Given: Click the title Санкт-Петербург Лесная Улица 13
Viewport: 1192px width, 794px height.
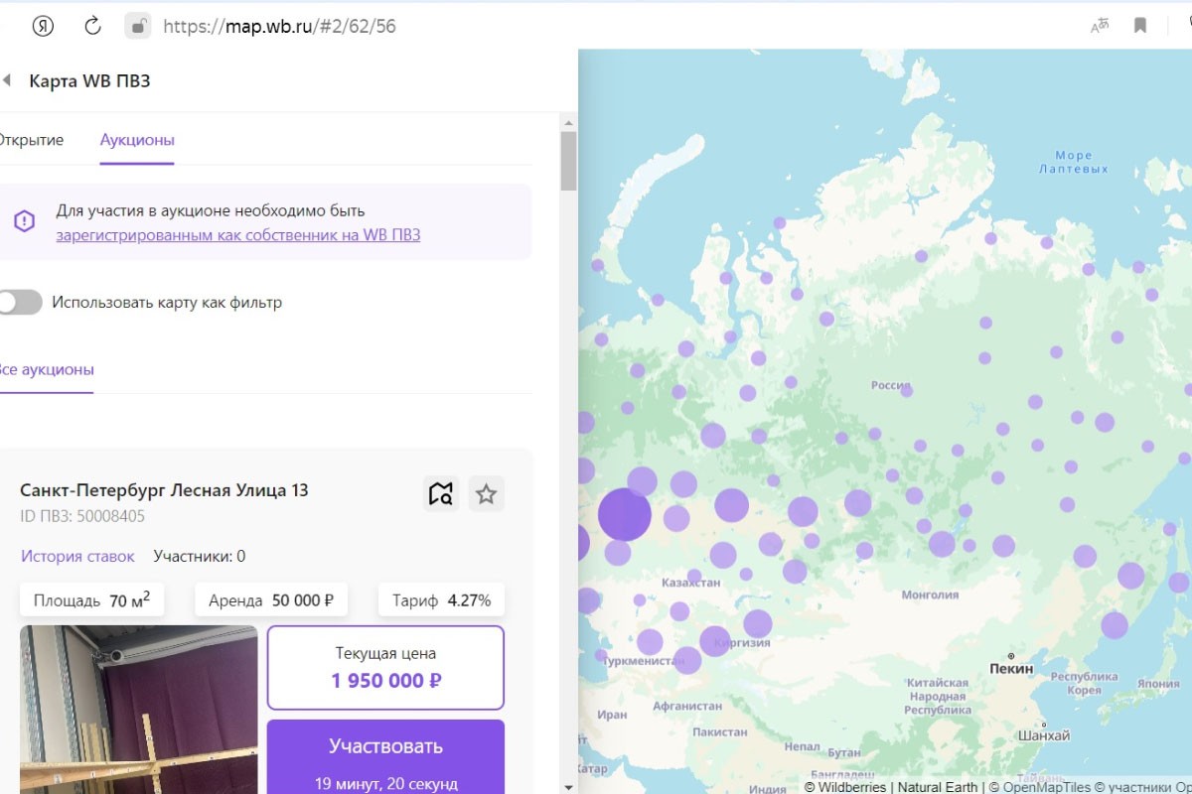Looking at the screenshot, I should tap(164, 490).
